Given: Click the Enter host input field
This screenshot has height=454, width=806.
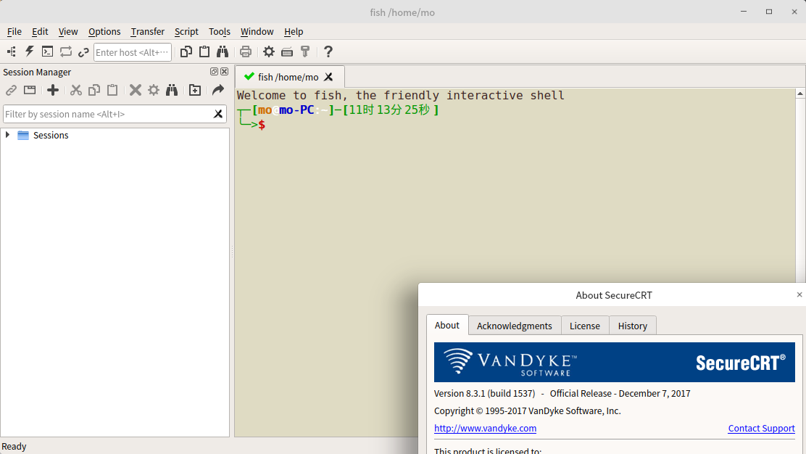Looking at the screenshot, I should point(132,52).
